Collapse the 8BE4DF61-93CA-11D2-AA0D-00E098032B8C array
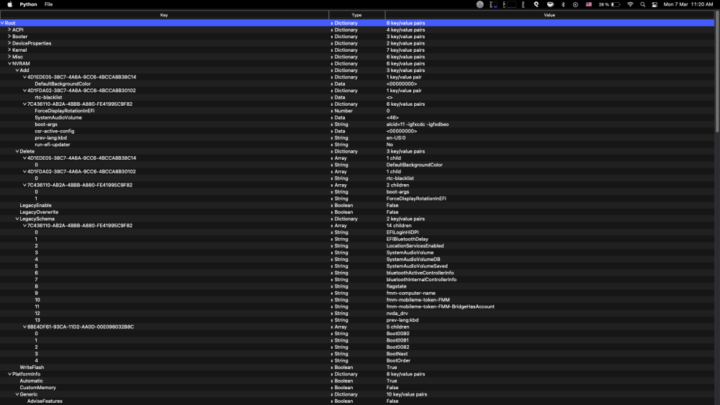This screenshot has width=720, height=405. point(24,327)
